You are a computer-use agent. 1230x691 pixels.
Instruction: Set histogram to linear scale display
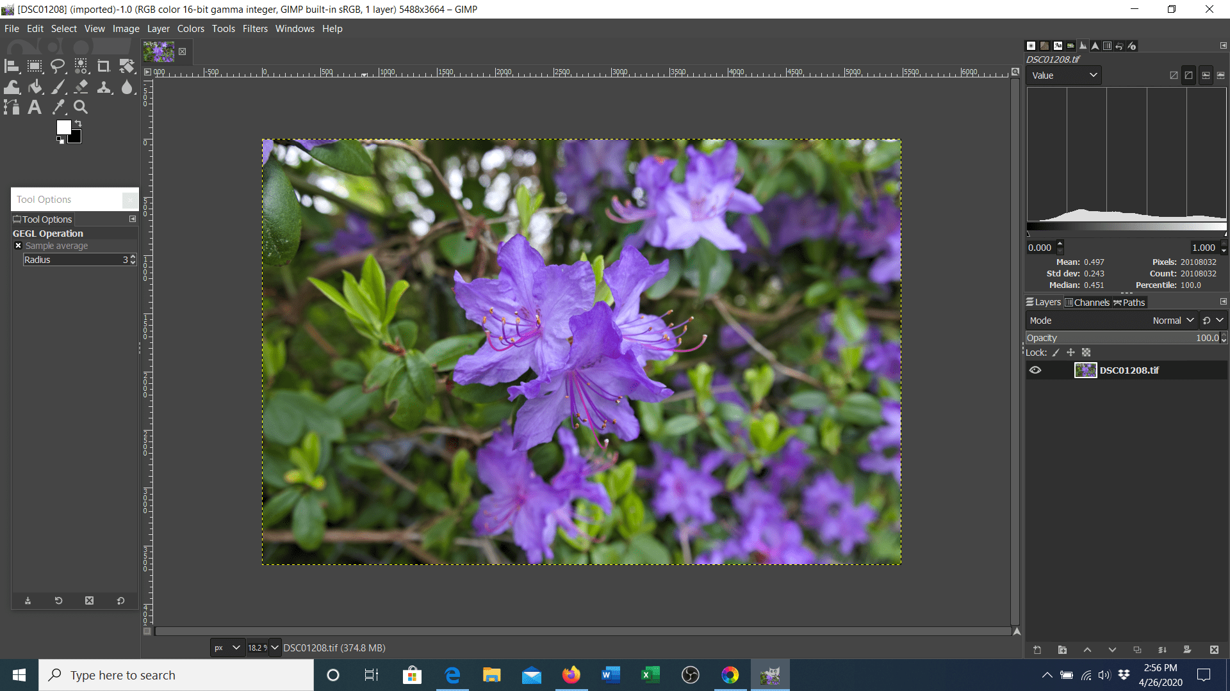pyautogui.click(x=1206, y=75)
